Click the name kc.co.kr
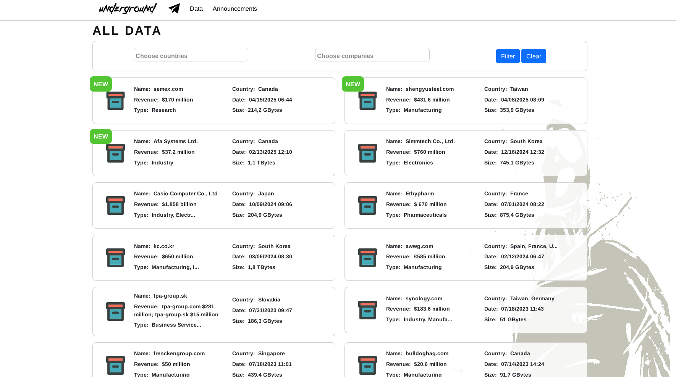This screenshot has width=676, height=377. 164,246
